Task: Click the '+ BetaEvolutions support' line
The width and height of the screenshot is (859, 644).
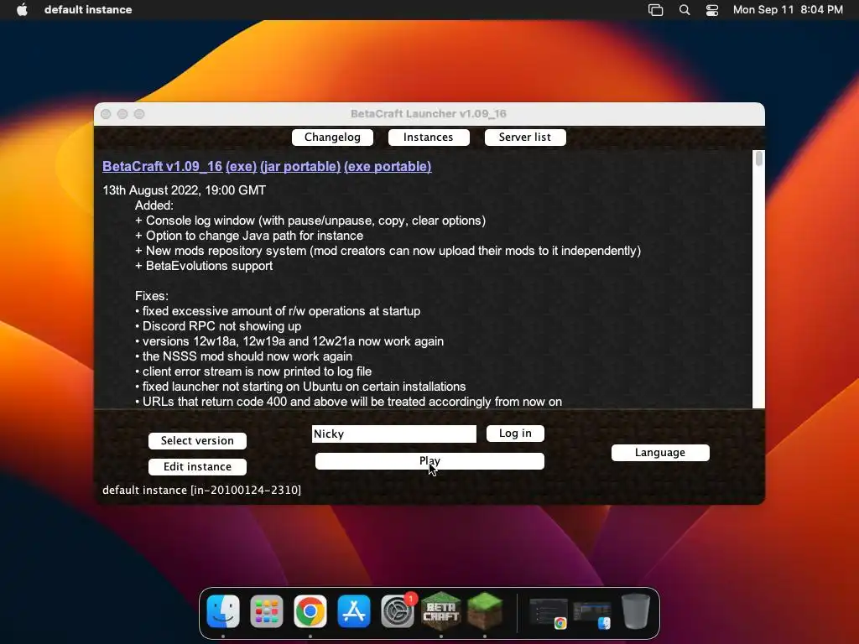Action: 204,266
